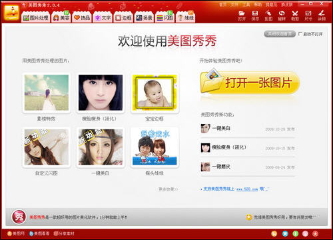Switch to the 闪图 tab
333x240 pixels.
[x=165, y=17]
